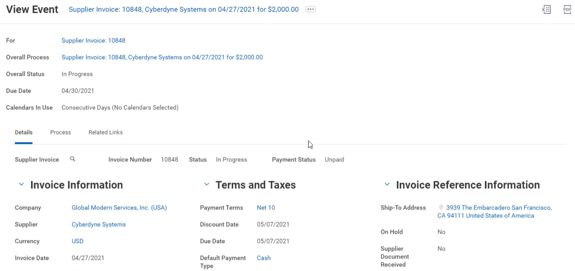Select the Details tab
The image size is (575, 271).
pyautogui.click(x=24, y=132)
